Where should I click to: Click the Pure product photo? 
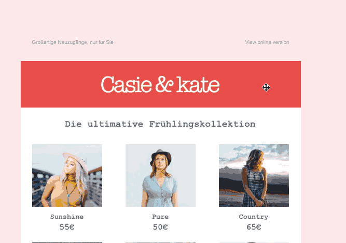(160, 175)
